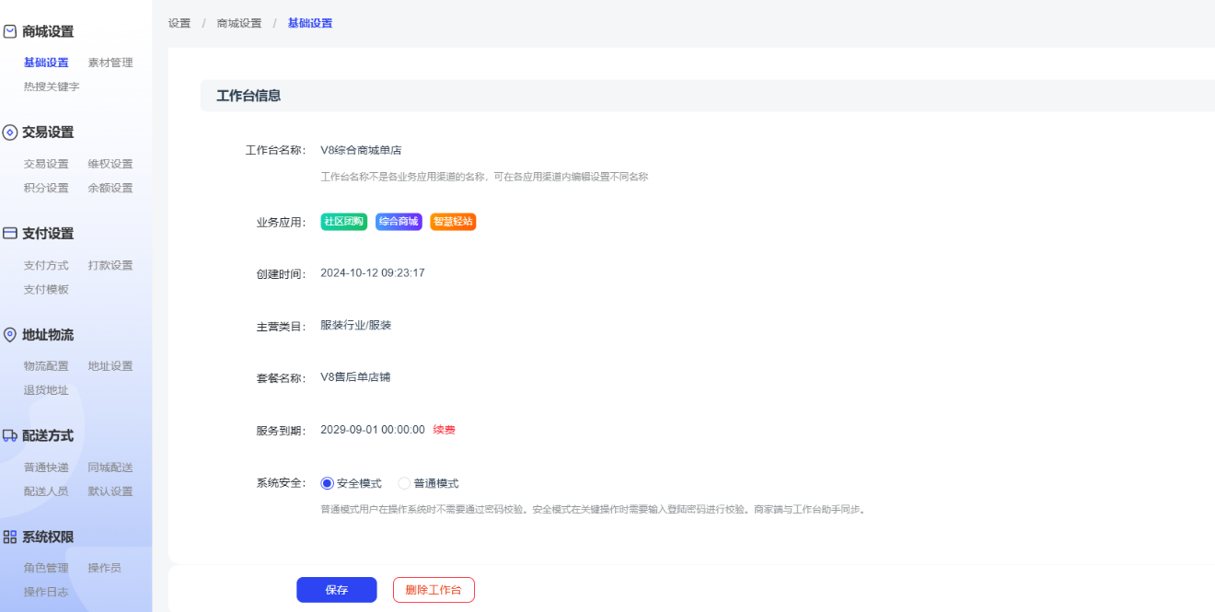The width and height of the screenshot is (1215, 612).
Task: Click the 商城设置 shop icon in sidebar
Action: [x=10, y=31]
